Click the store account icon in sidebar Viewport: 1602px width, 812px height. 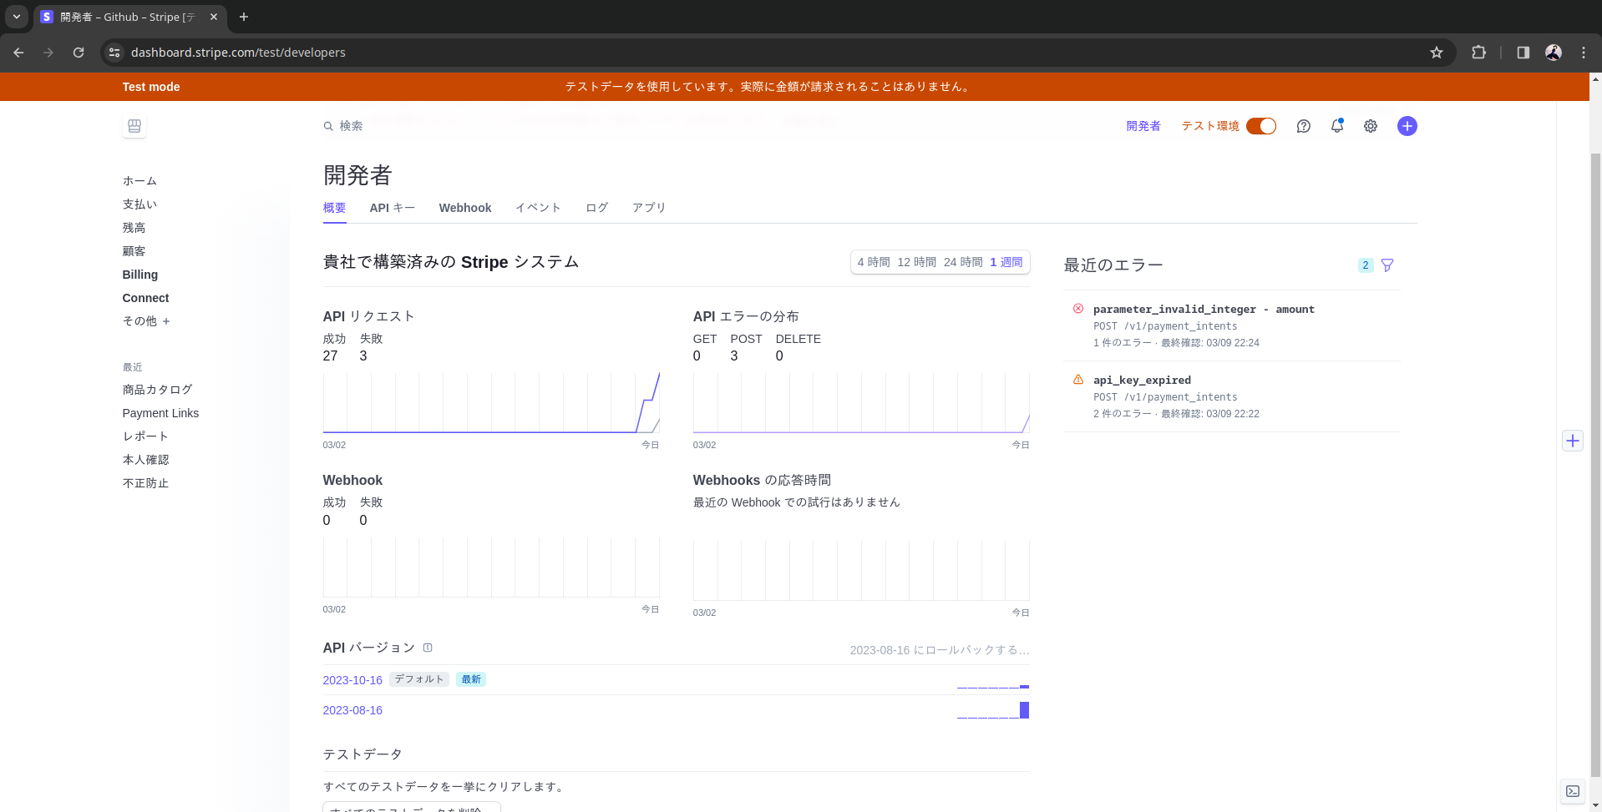134,126
